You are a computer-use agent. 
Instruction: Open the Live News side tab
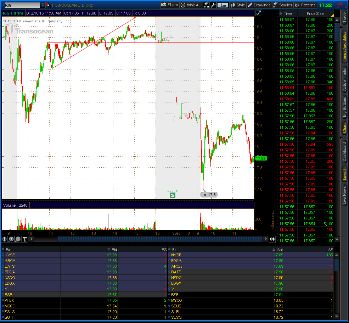(344, 195)
